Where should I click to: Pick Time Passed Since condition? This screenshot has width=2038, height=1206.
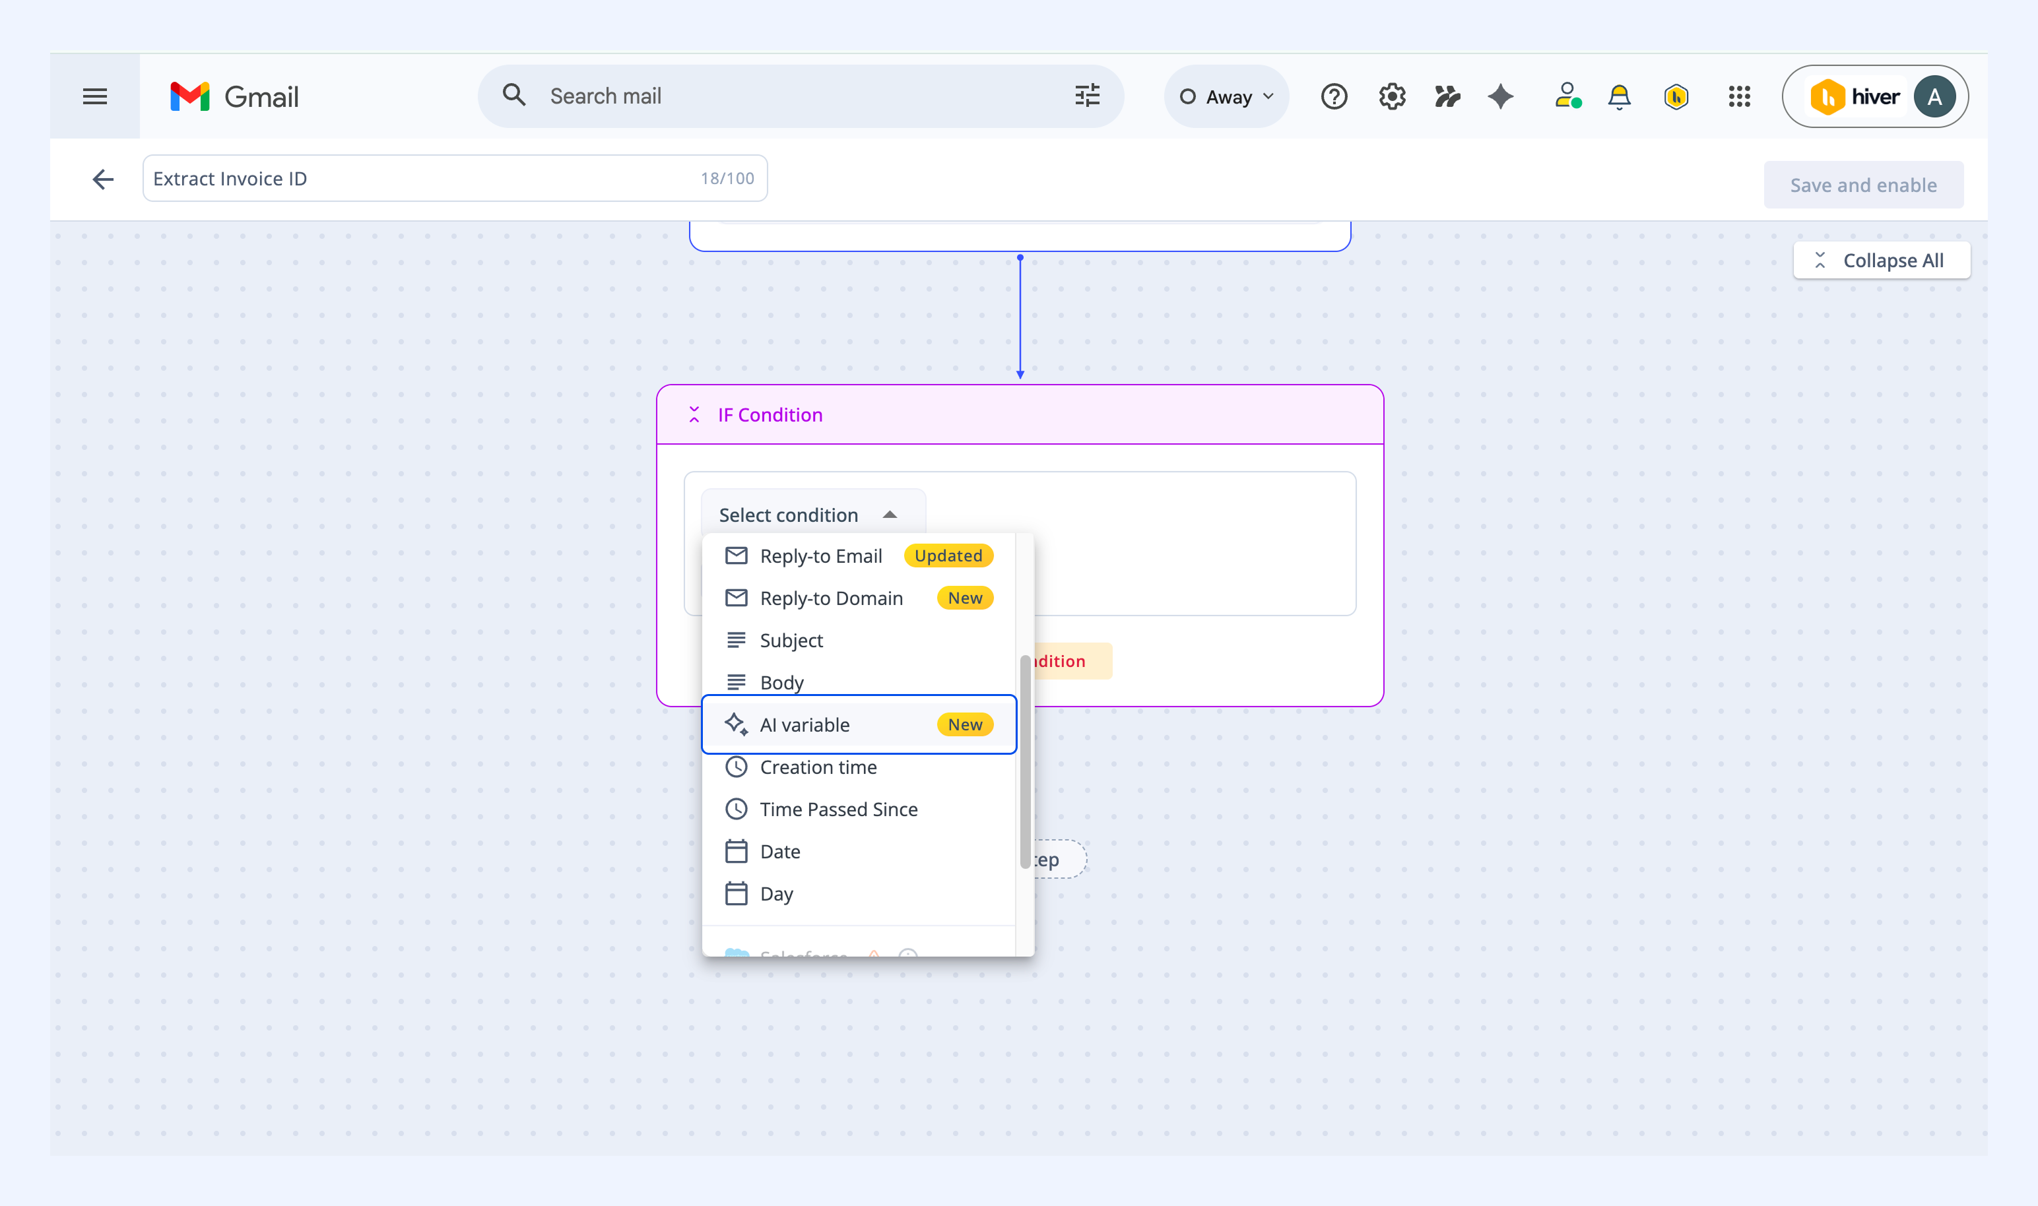(x=859, y=809)
